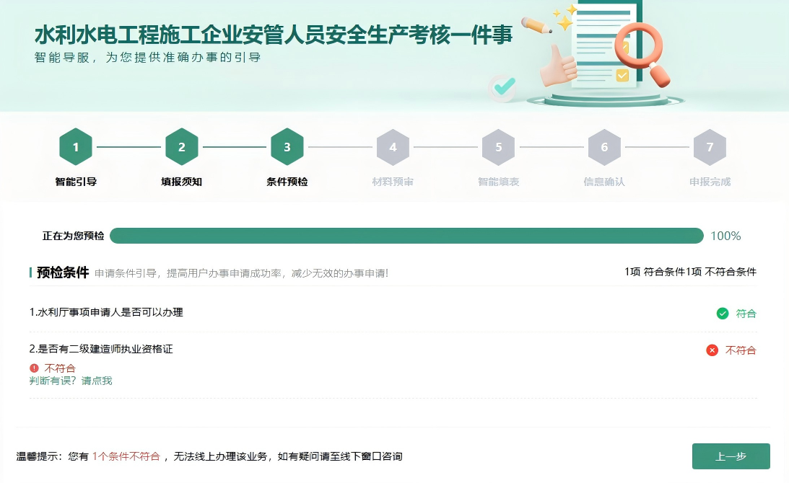This screenshot has height=483, width=789.
Task: Click the 1个条件不符合 red text
Action: pyautogui.click(x=126, y=456)
